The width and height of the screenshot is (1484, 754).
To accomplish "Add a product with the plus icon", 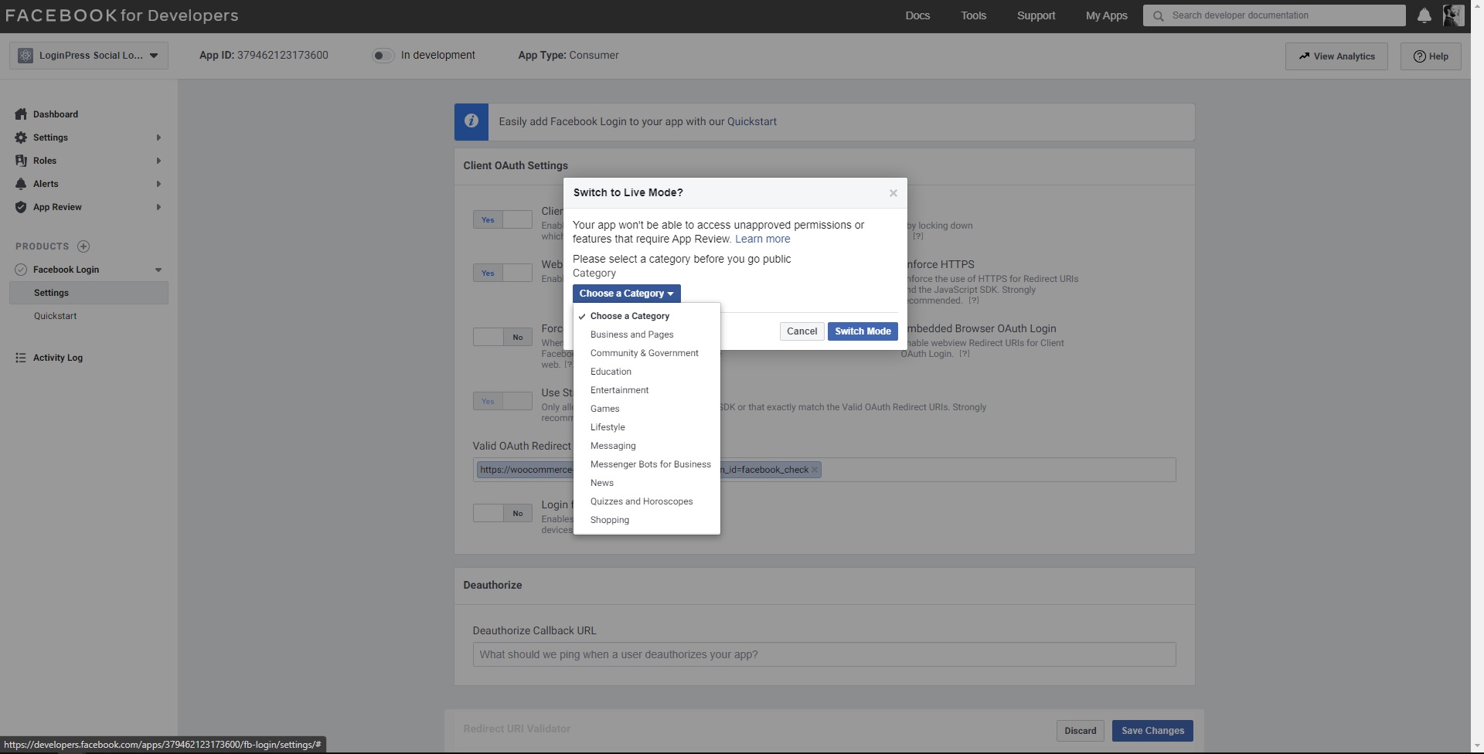I will point(83,246).
